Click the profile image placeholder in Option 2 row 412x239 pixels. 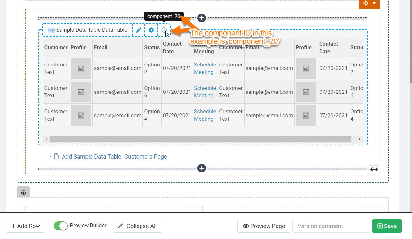pos(81,68)
